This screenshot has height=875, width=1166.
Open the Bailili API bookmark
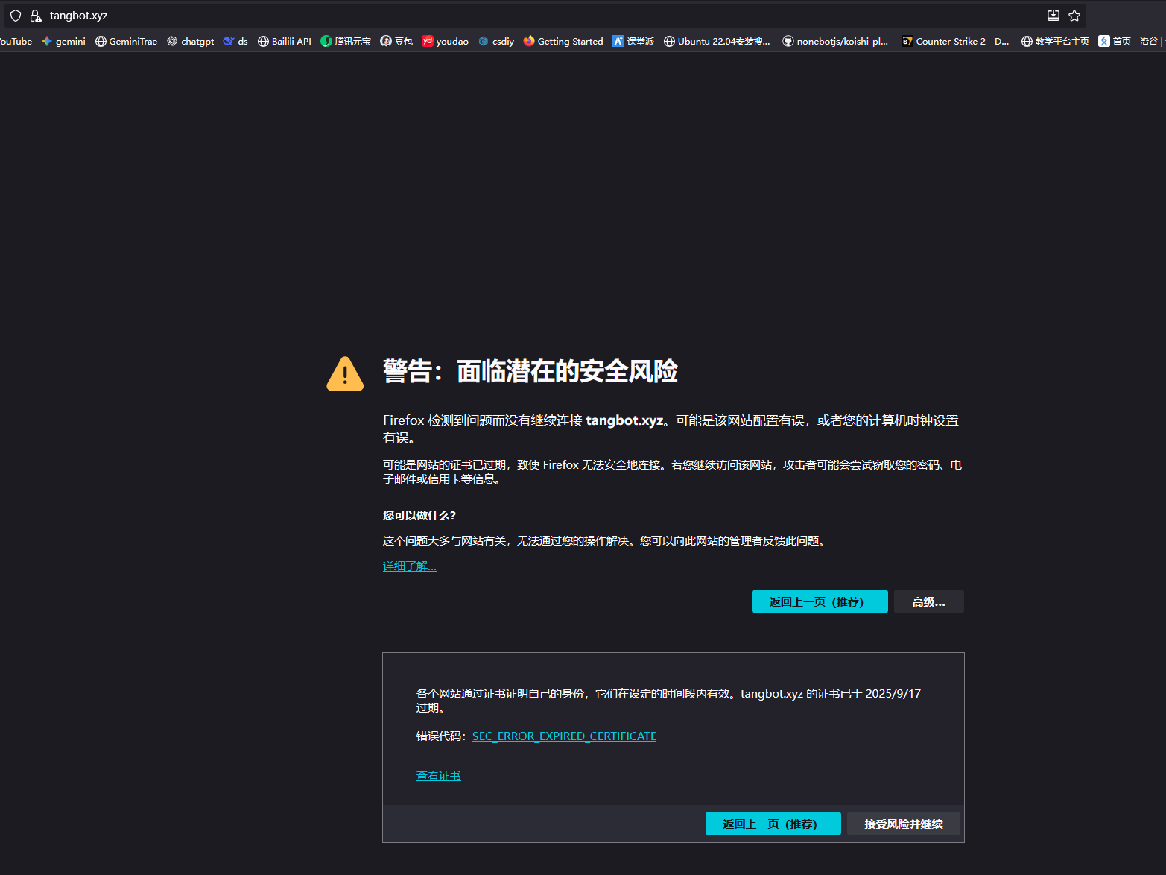pos(284,42)
